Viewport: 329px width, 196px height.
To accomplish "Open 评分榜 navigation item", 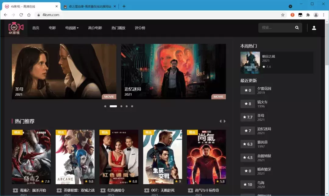I will 140,28.
